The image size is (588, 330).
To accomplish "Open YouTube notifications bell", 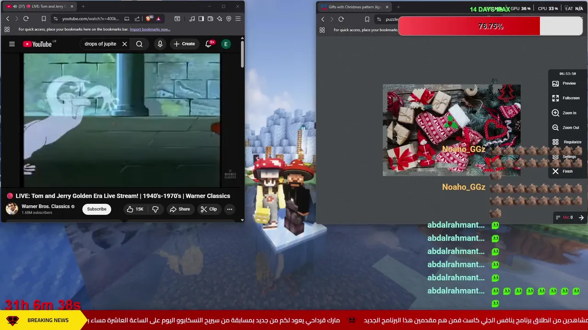I will point(209,44).
